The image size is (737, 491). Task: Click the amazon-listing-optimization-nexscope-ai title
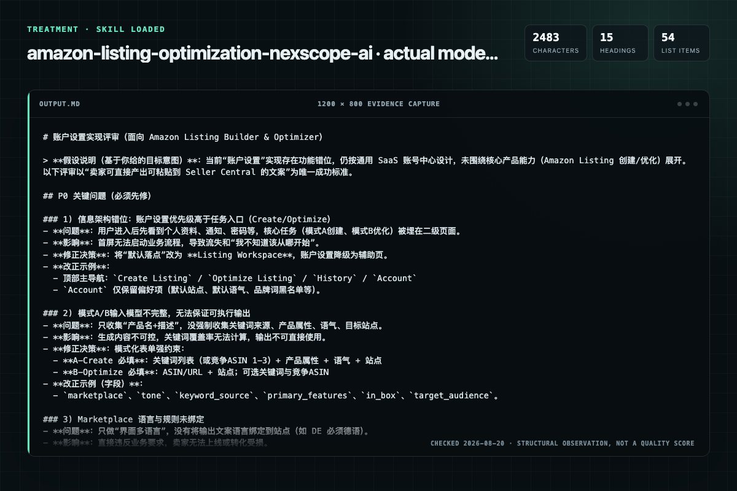point(262,53)
